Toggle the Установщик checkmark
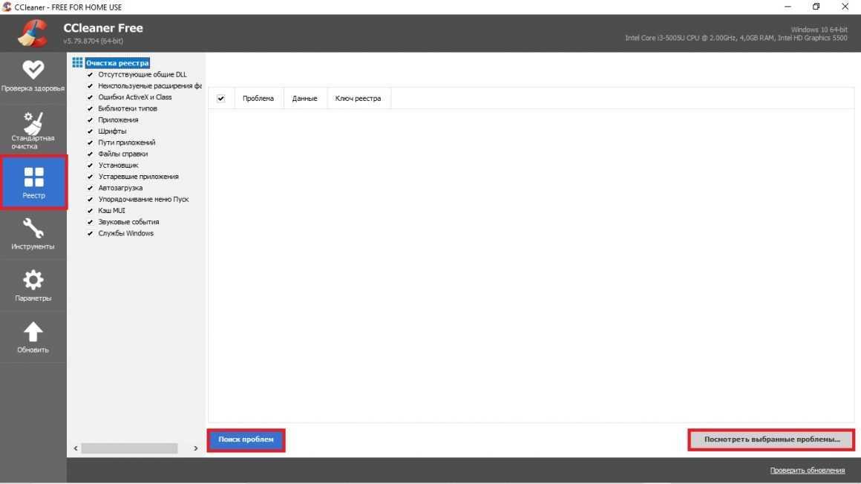Viewport: 861px width, 484px height. (90, 166)
